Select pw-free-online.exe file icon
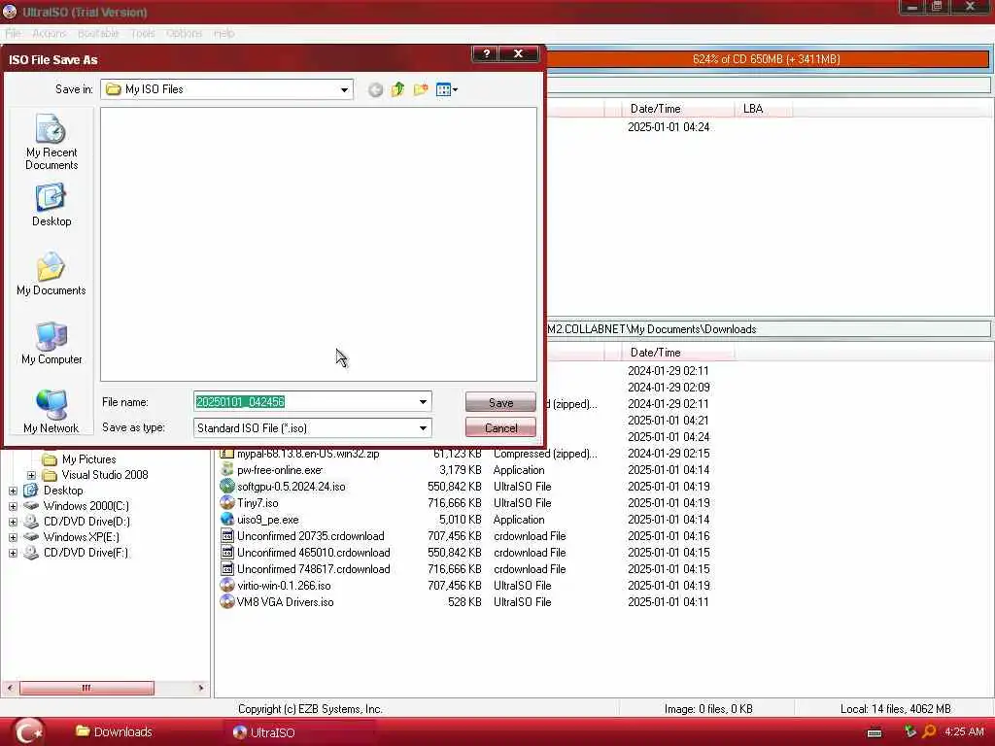Screen dimensions: 995x746 tap(227, 469)
